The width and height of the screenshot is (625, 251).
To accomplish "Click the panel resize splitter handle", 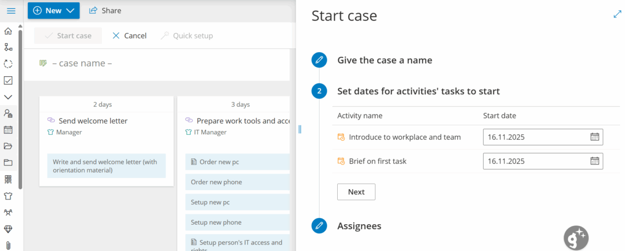I will pyautogui.click(x=300, y=129).
